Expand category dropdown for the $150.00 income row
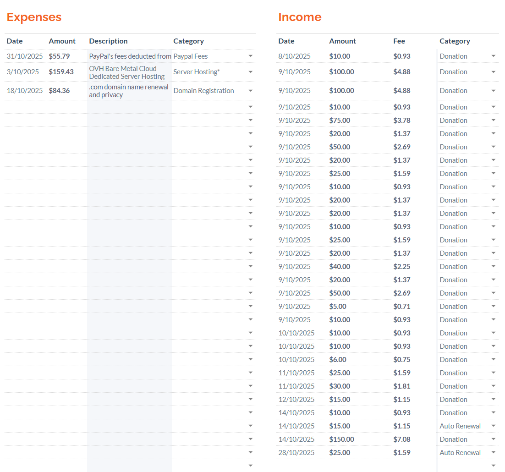 [493, 439]
